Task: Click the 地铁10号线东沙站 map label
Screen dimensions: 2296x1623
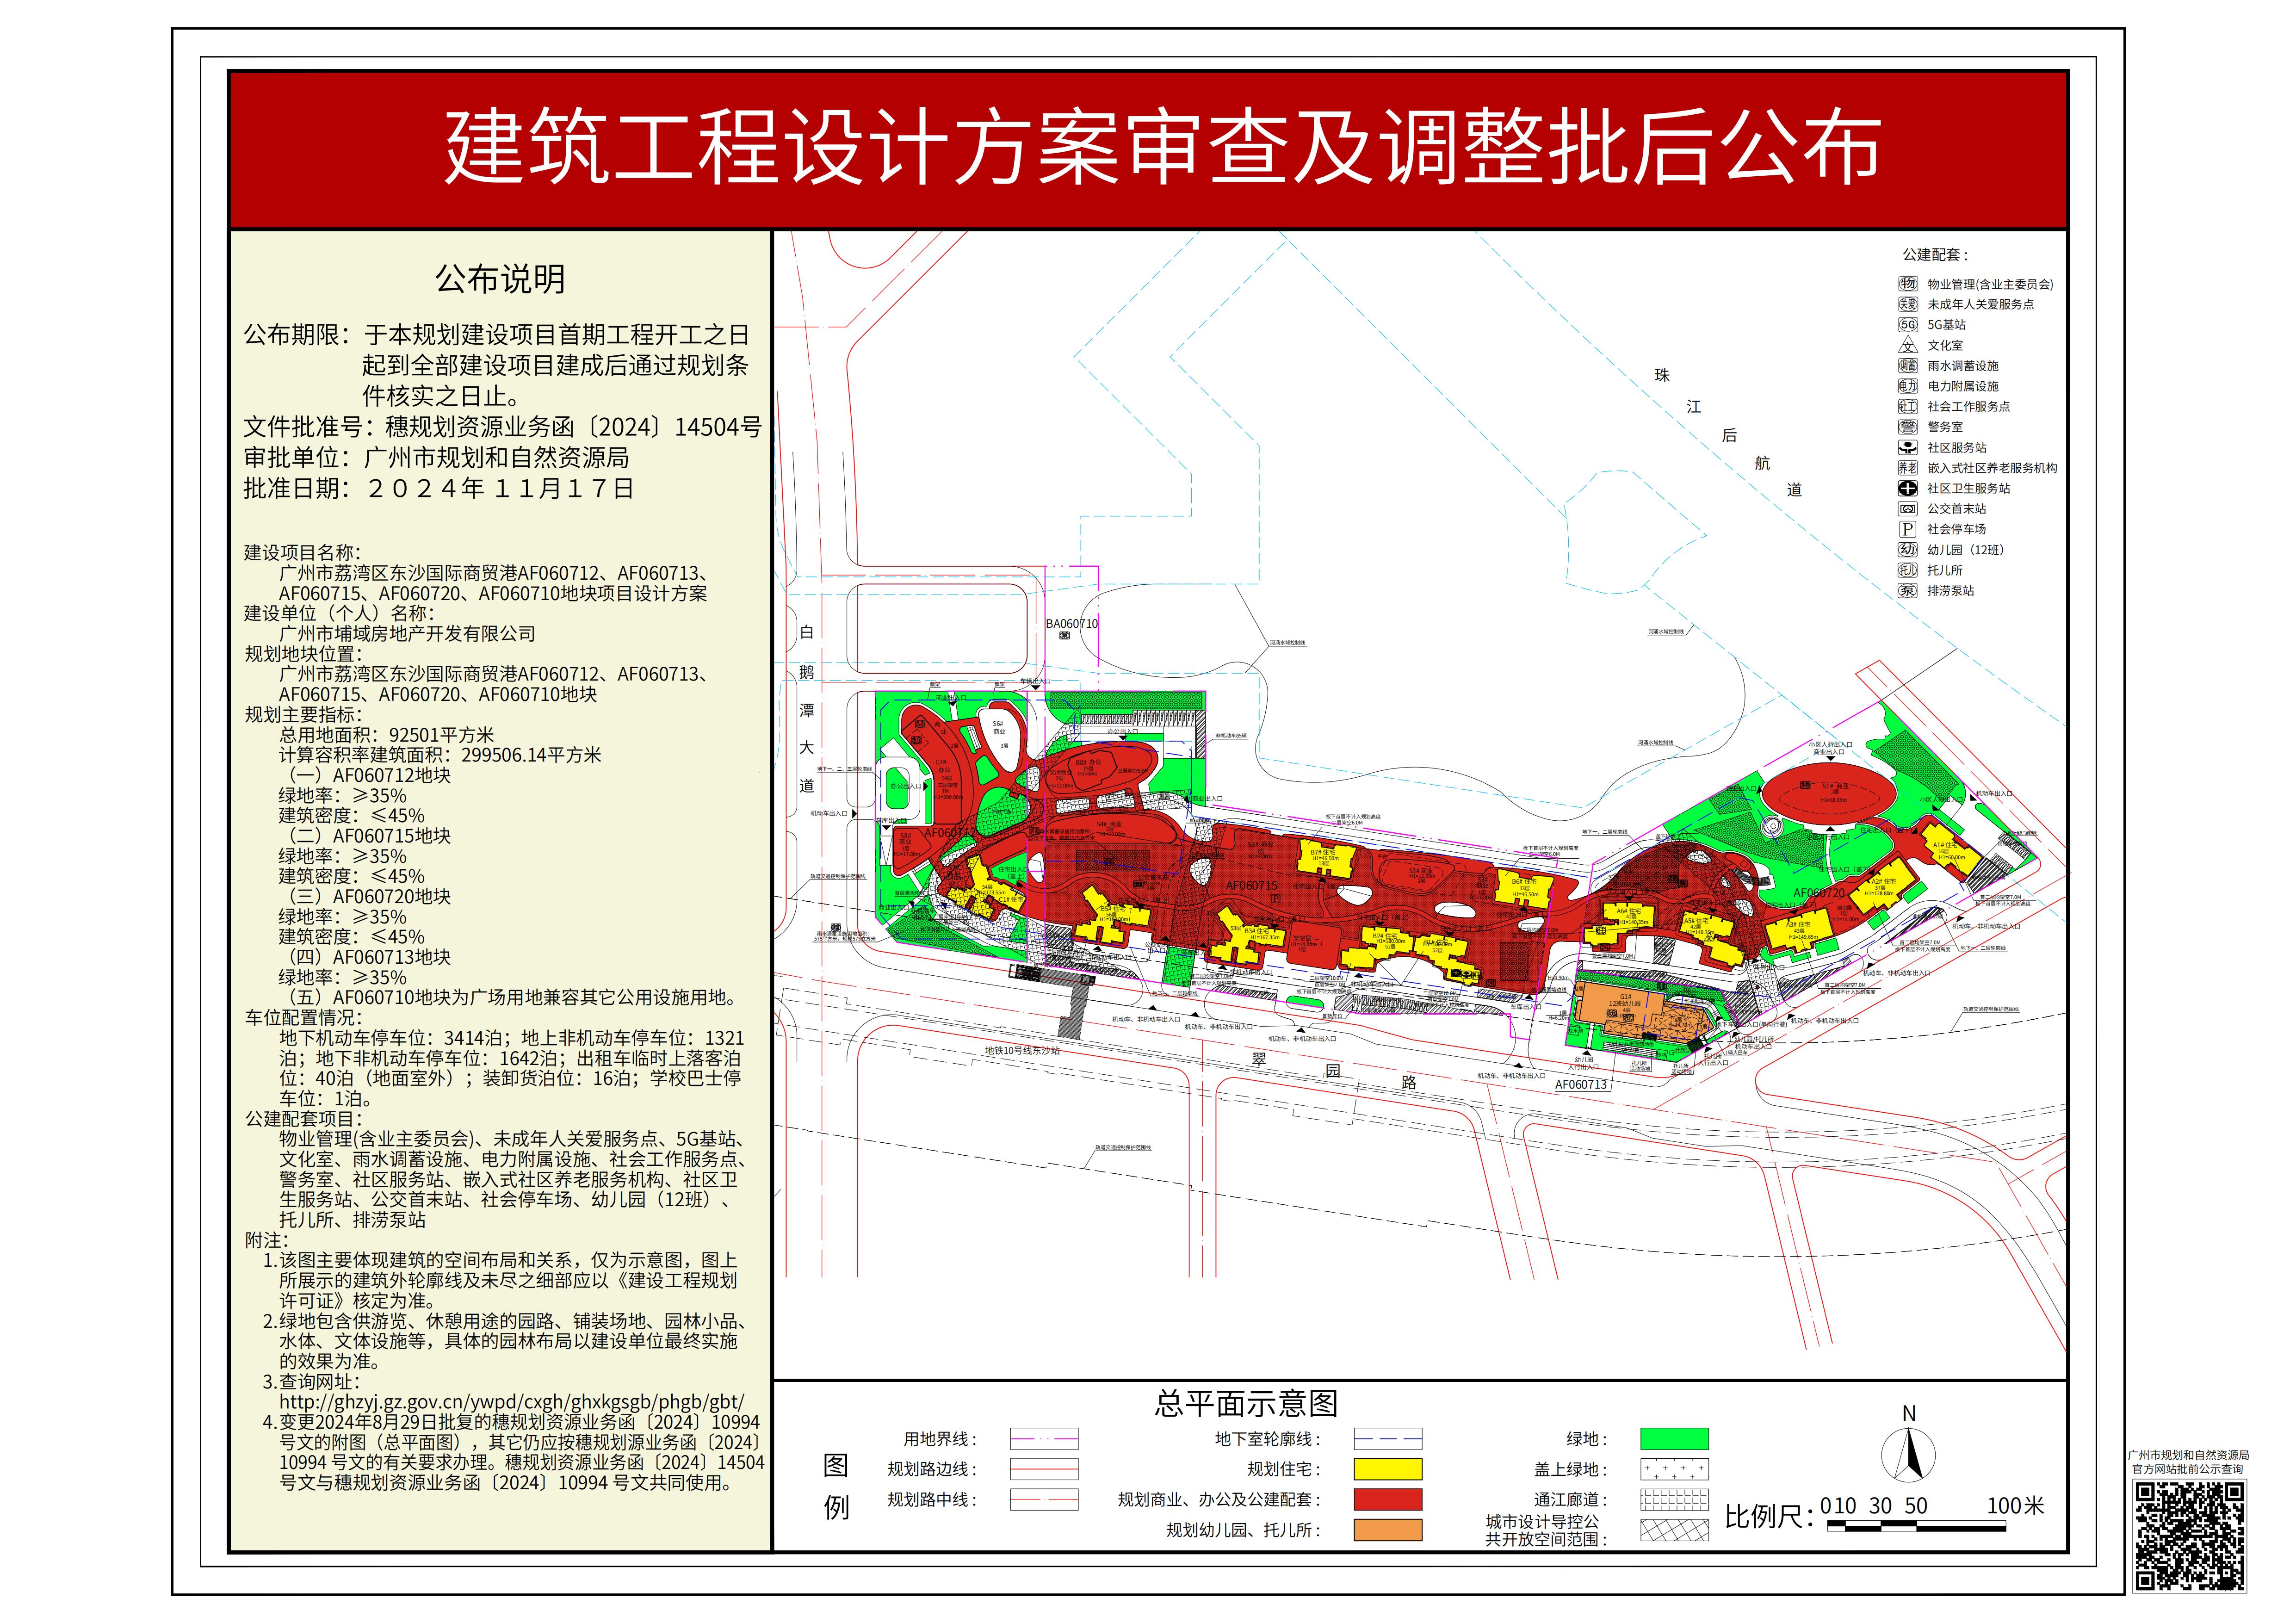Action: point(1022,1051)
